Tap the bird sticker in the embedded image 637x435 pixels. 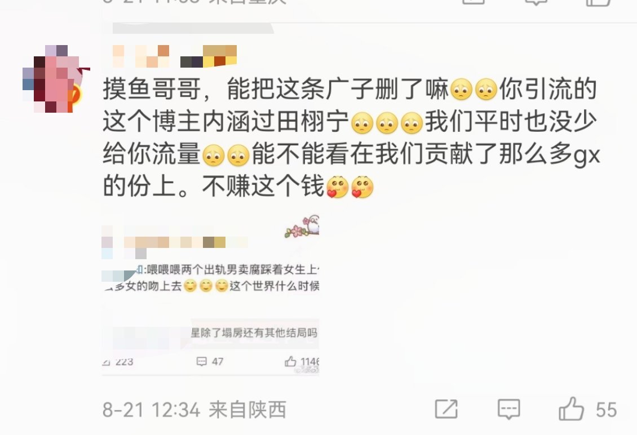click(x=302, y=227)
